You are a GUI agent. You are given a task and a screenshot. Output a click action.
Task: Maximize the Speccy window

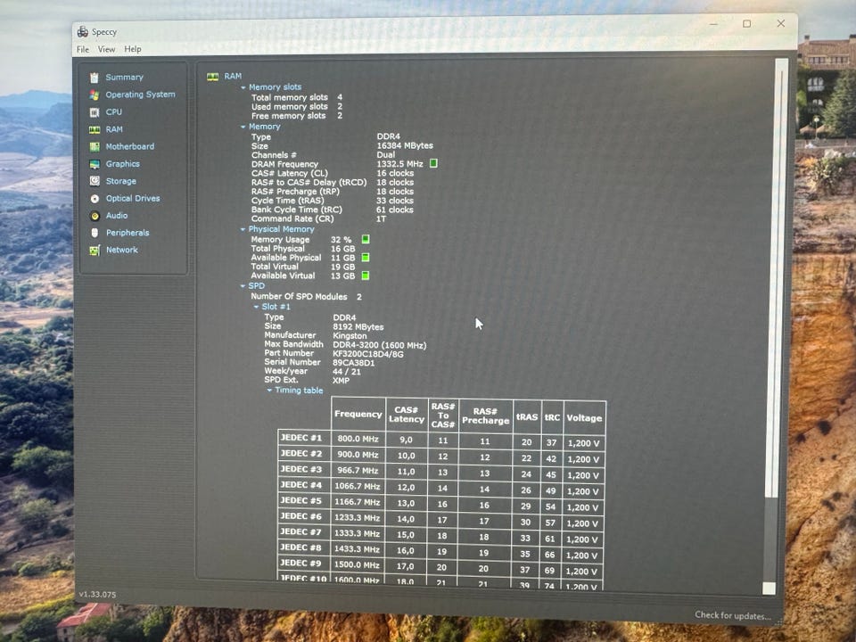(747, 24)
